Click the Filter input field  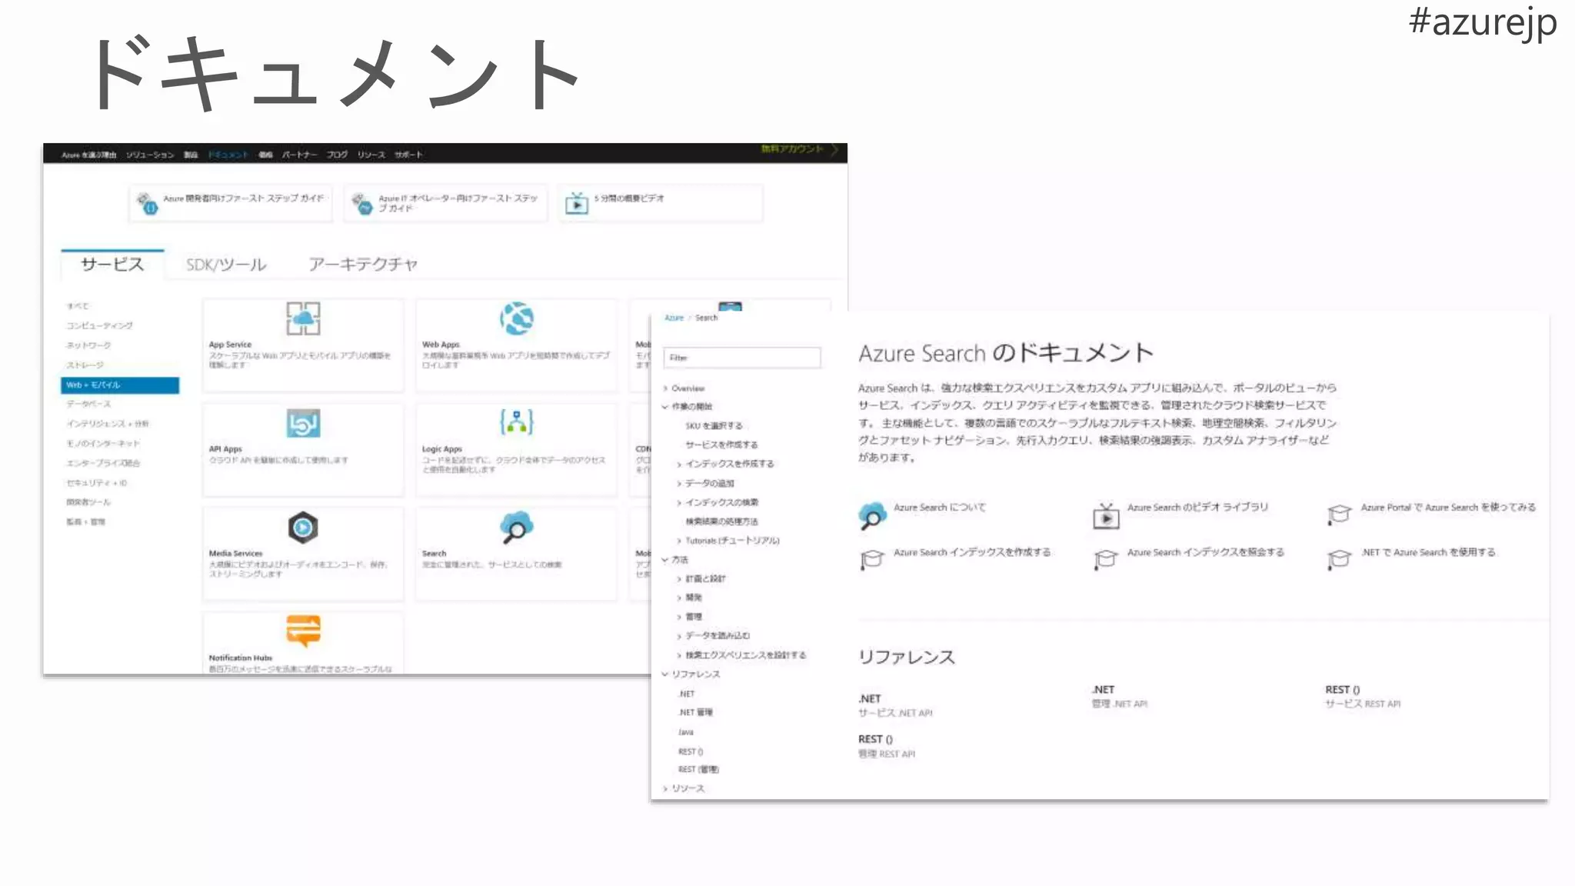tap(741, 358)
